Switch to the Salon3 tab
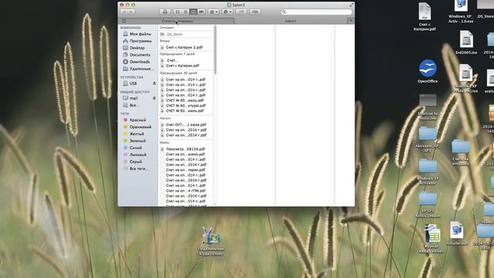 290,21
